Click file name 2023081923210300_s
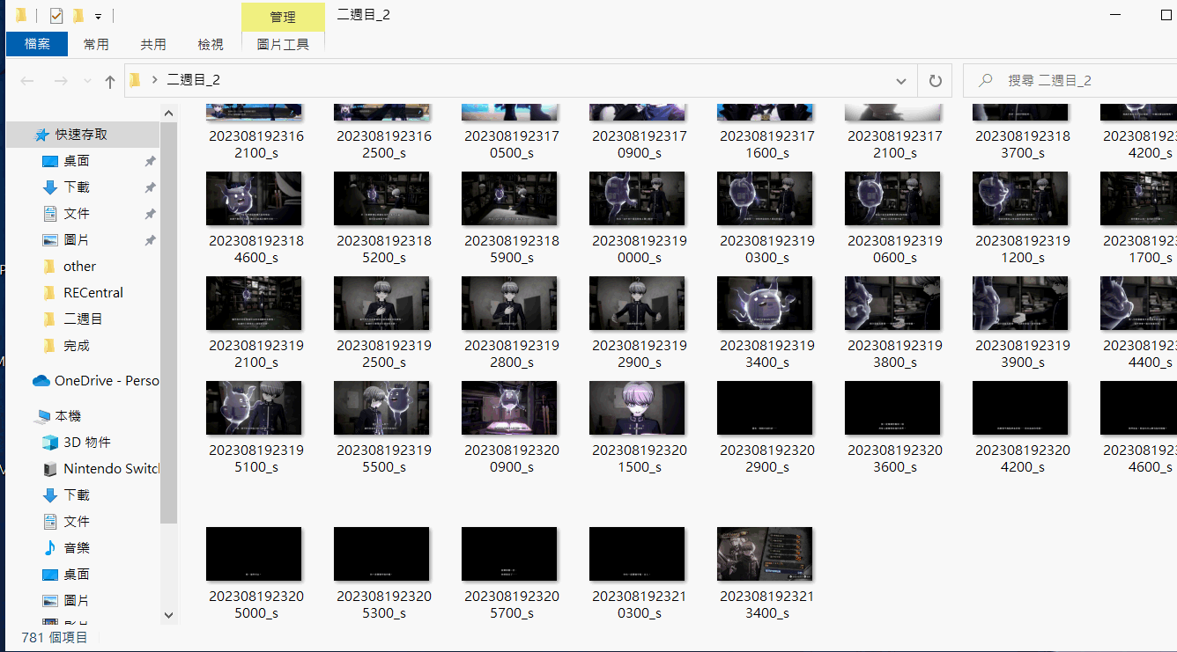1177x652 pixels. point(640,604)
